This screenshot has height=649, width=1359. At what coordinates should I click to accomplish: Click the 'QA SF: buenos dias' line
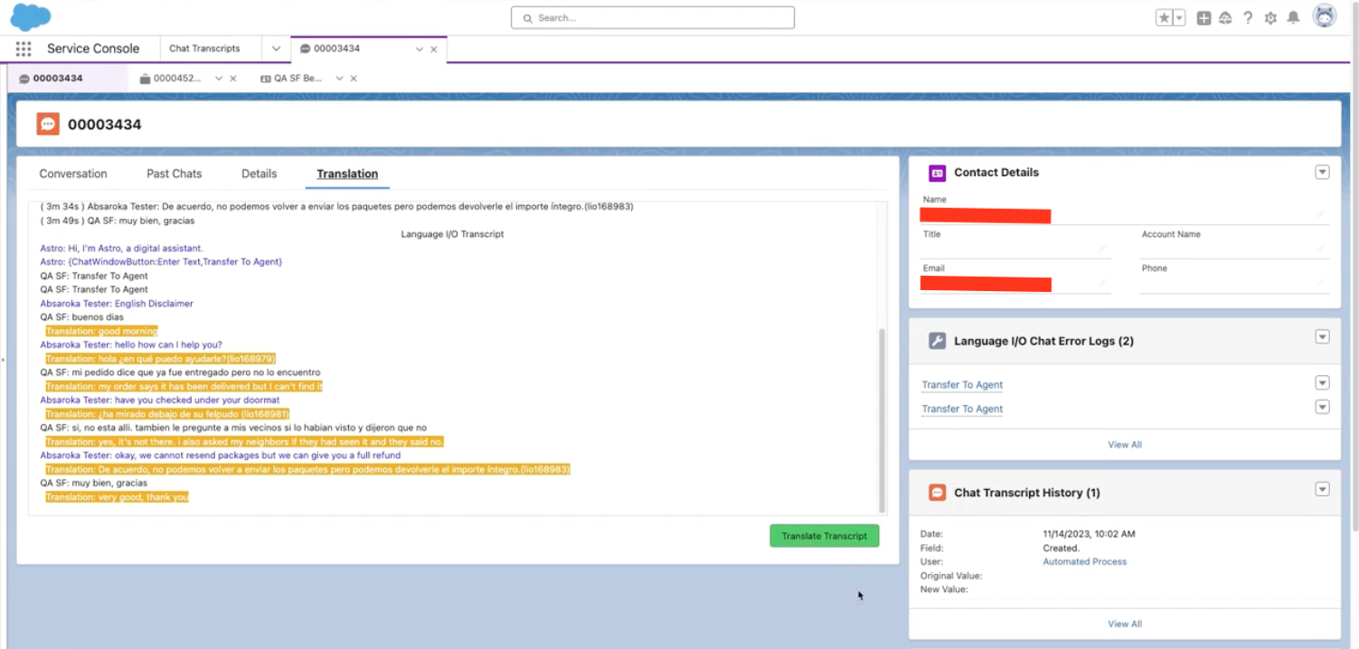(x=81, y=317)
